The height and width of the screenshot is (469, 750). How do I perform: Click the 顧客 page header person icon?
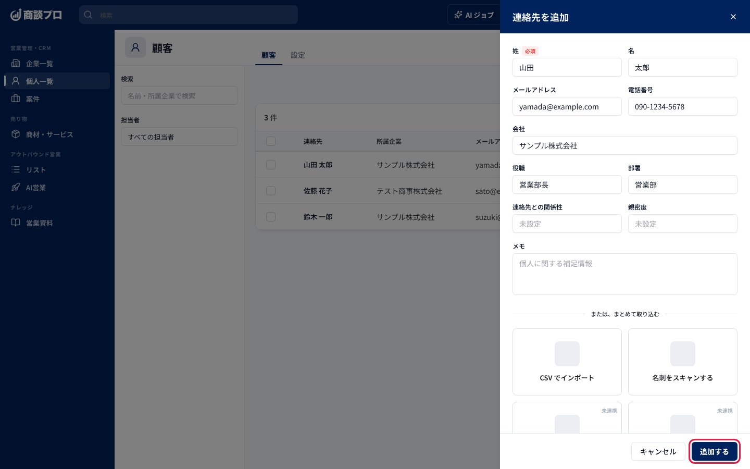(135, 47)
